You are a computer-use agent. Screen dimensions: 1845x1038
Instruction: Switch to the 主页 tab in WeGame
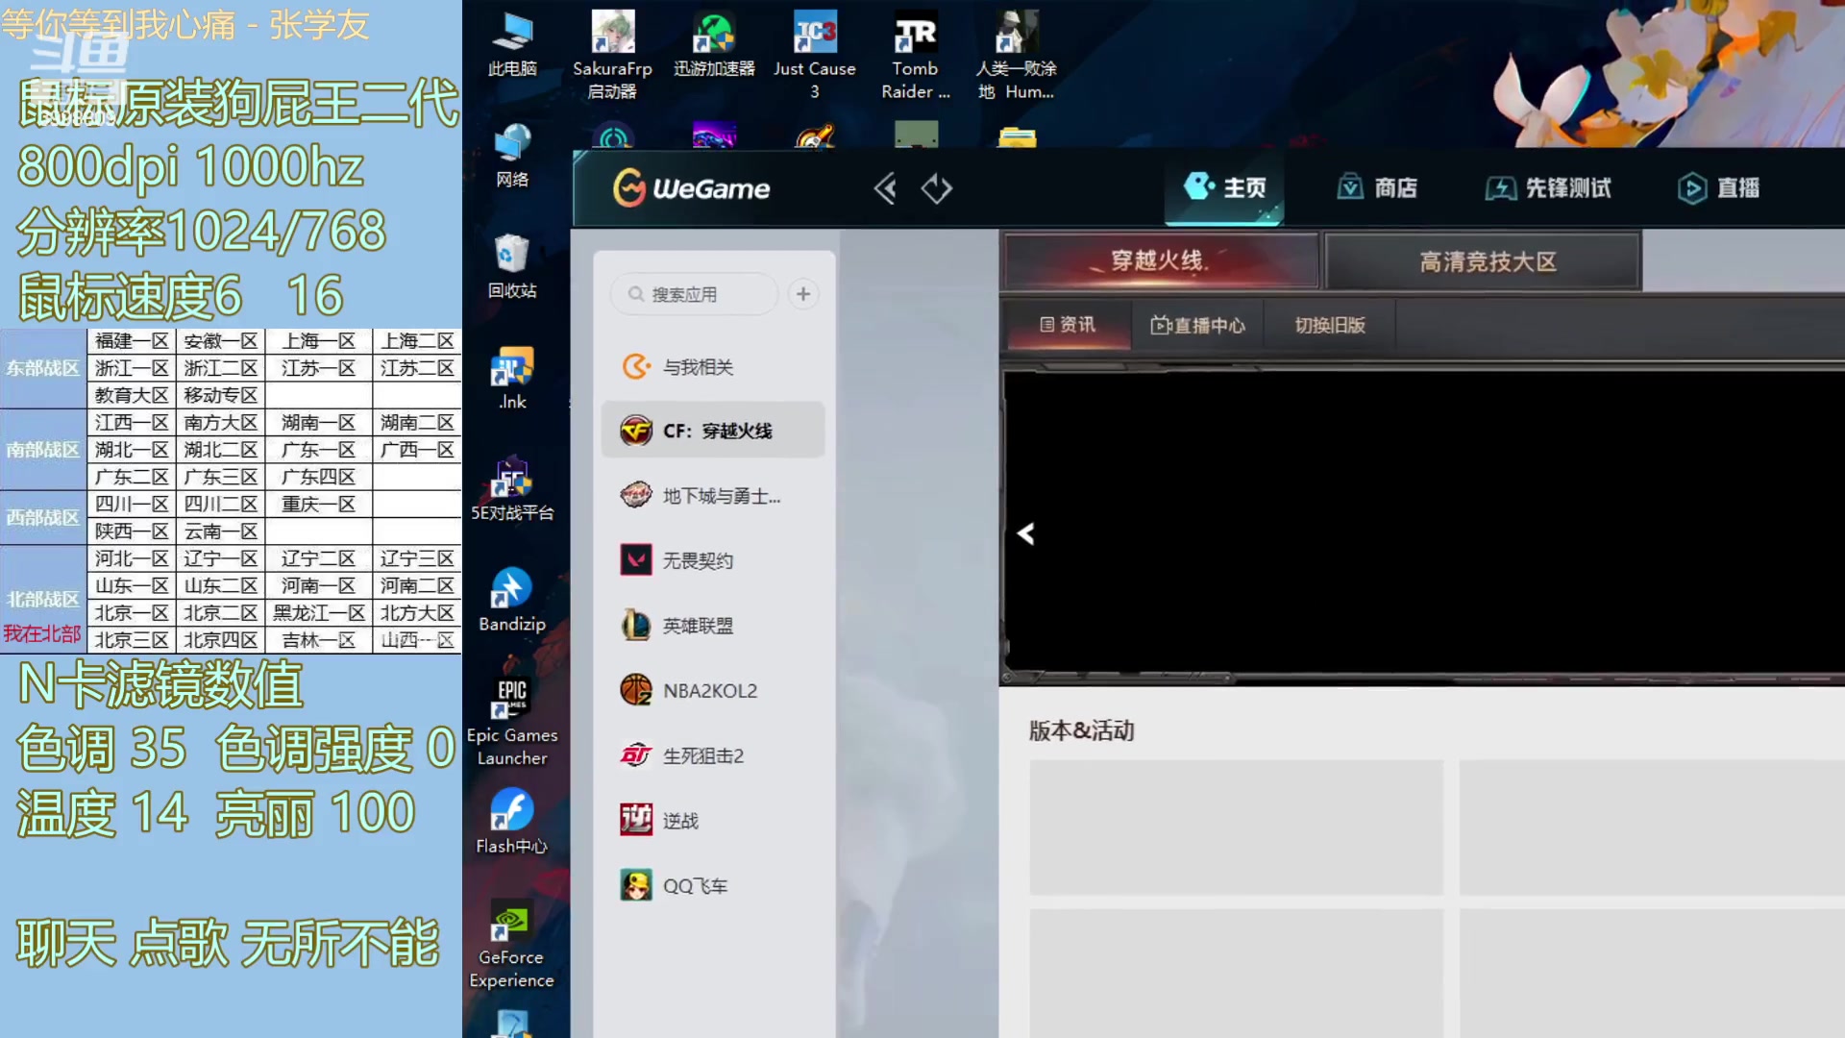click(1224, 187)
